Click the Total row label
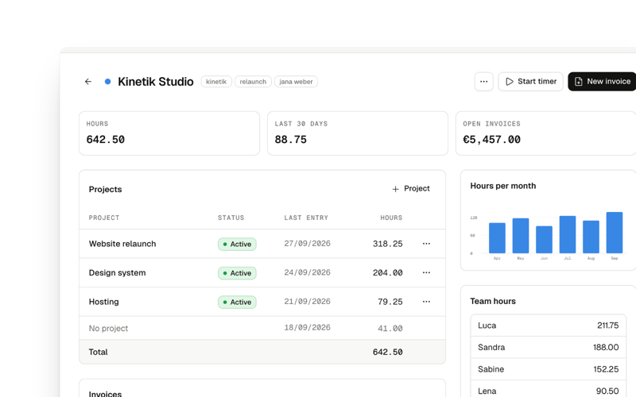 tap(98, 352)
